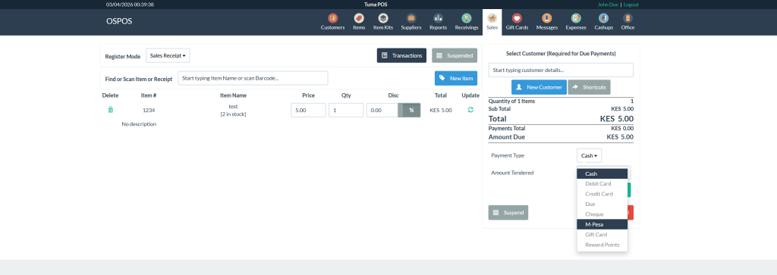The width and height of the screenshot is (777, 275).
Task: Click the Transactions button
Action: 401,55
